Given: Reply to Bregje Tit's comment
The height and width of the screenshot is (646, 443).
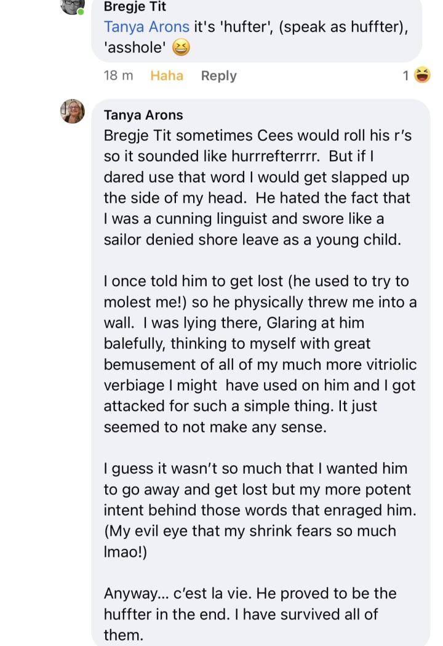Looking at the screenshot, I should (218, 76).
